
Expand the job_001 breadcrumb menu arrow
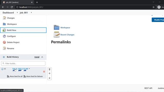(31, 13)
